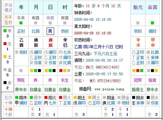Click the red swatch beside 阳火
Viewport: 163px width, 120px height.
[x=46, y=97]
